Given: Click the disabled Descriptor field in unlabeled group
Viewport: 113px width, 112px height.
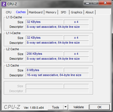Looking at the screenshot, I should [x=57, y=91].
